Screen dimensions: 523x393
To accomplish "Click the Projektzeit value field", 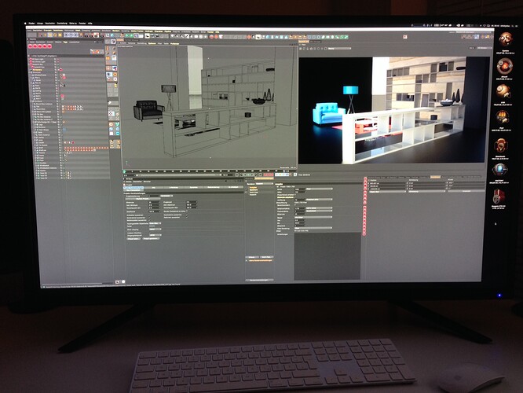I will click(192, 202).
